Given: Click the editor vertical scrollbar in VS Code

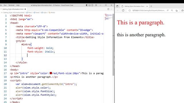Looking at the screenshot, I should [x=113, y=44].
